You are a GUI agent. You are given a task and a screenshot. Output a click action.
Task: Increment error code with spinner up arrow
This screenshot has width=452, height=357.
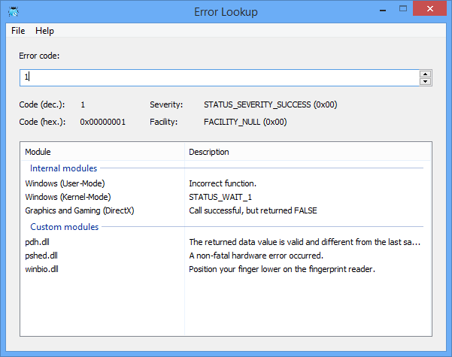click(425, 74)
